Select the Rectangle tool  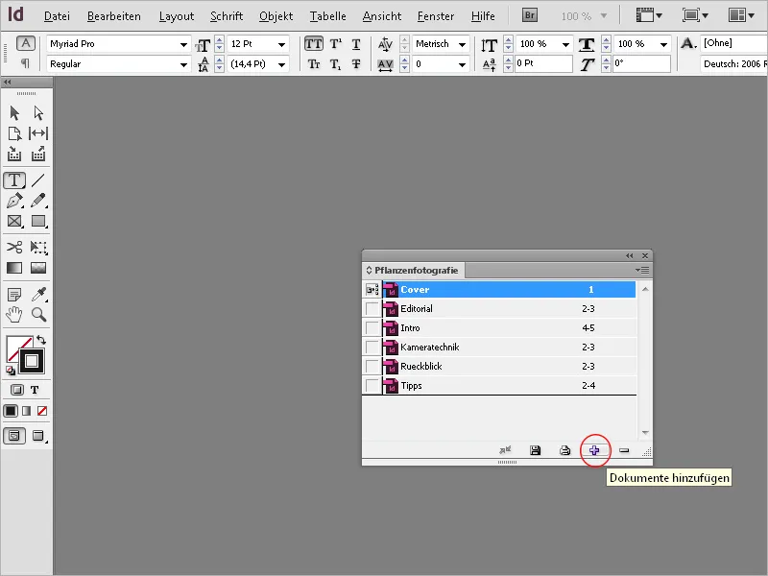[x=38, y=221]
